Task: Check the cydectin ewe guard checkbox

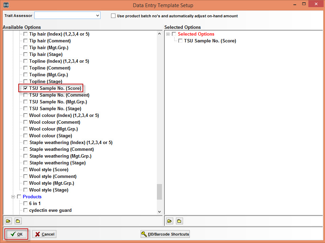Action: click(x=25, y=210)
